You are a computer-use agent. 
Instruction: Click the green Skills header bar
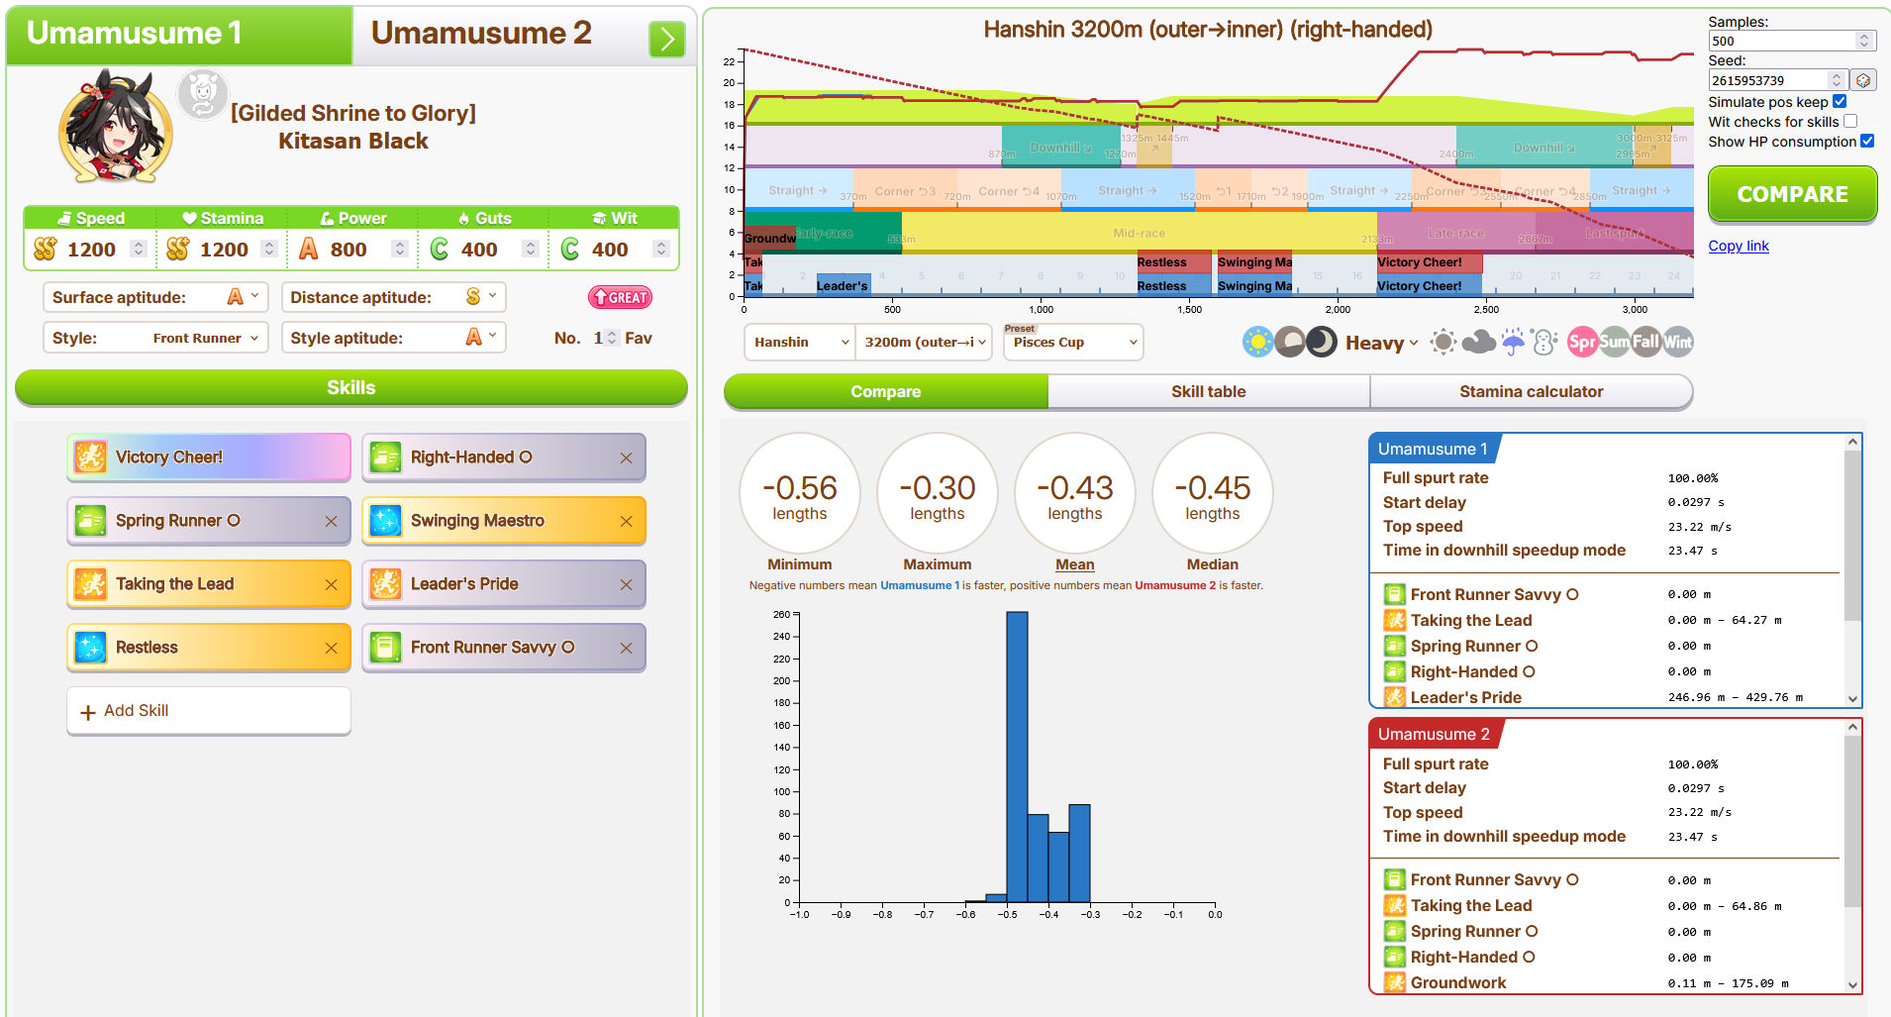click(351, 388)
